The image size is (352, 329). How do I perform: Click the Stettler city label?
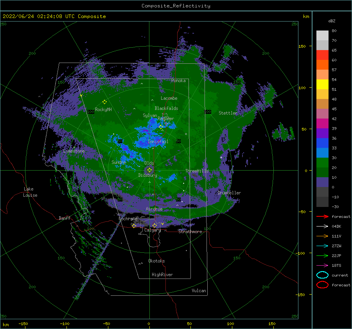coord(228,113)
